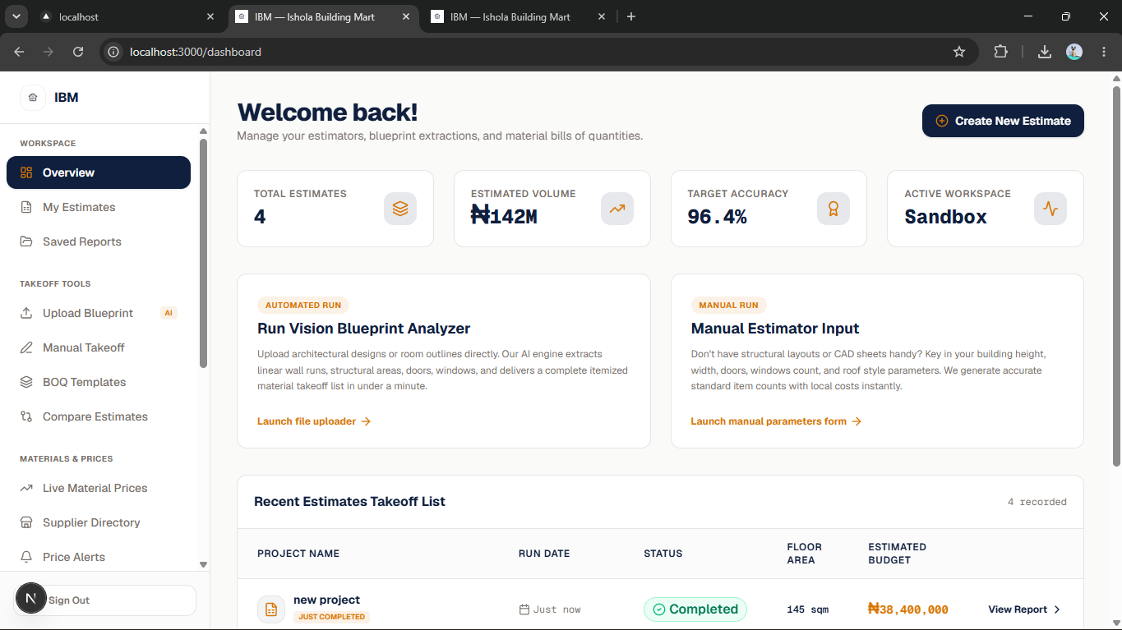The image size is (1122, 630).
Task: Click the Live Material Prices trend icon
Action: click(26, 488)
